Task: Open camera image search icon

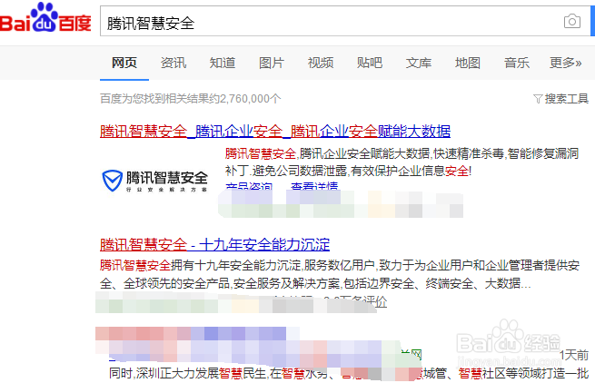Action: pos(572,21)
